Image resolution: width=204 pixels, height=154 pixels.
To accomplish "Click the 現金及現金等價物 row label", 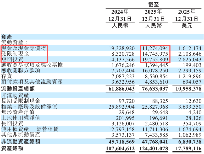I will (x=24, y=48).
